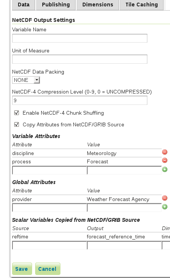This screenshot has height=278, width=170.
Task: Remove the provider global attribute
Action: tap(165, 198)
